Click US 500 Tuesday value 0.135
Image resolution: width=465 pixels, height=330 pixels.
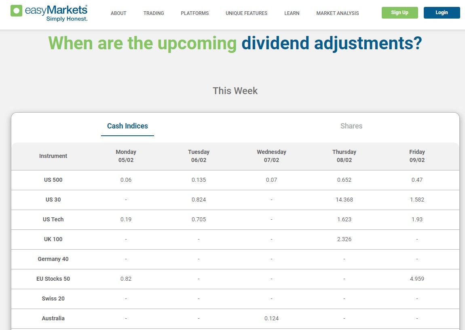[199, 180]
